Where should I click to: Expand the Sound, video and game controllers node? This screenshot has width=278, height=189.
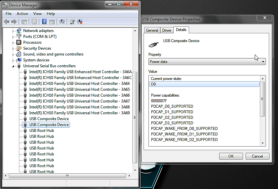(13, 55)
